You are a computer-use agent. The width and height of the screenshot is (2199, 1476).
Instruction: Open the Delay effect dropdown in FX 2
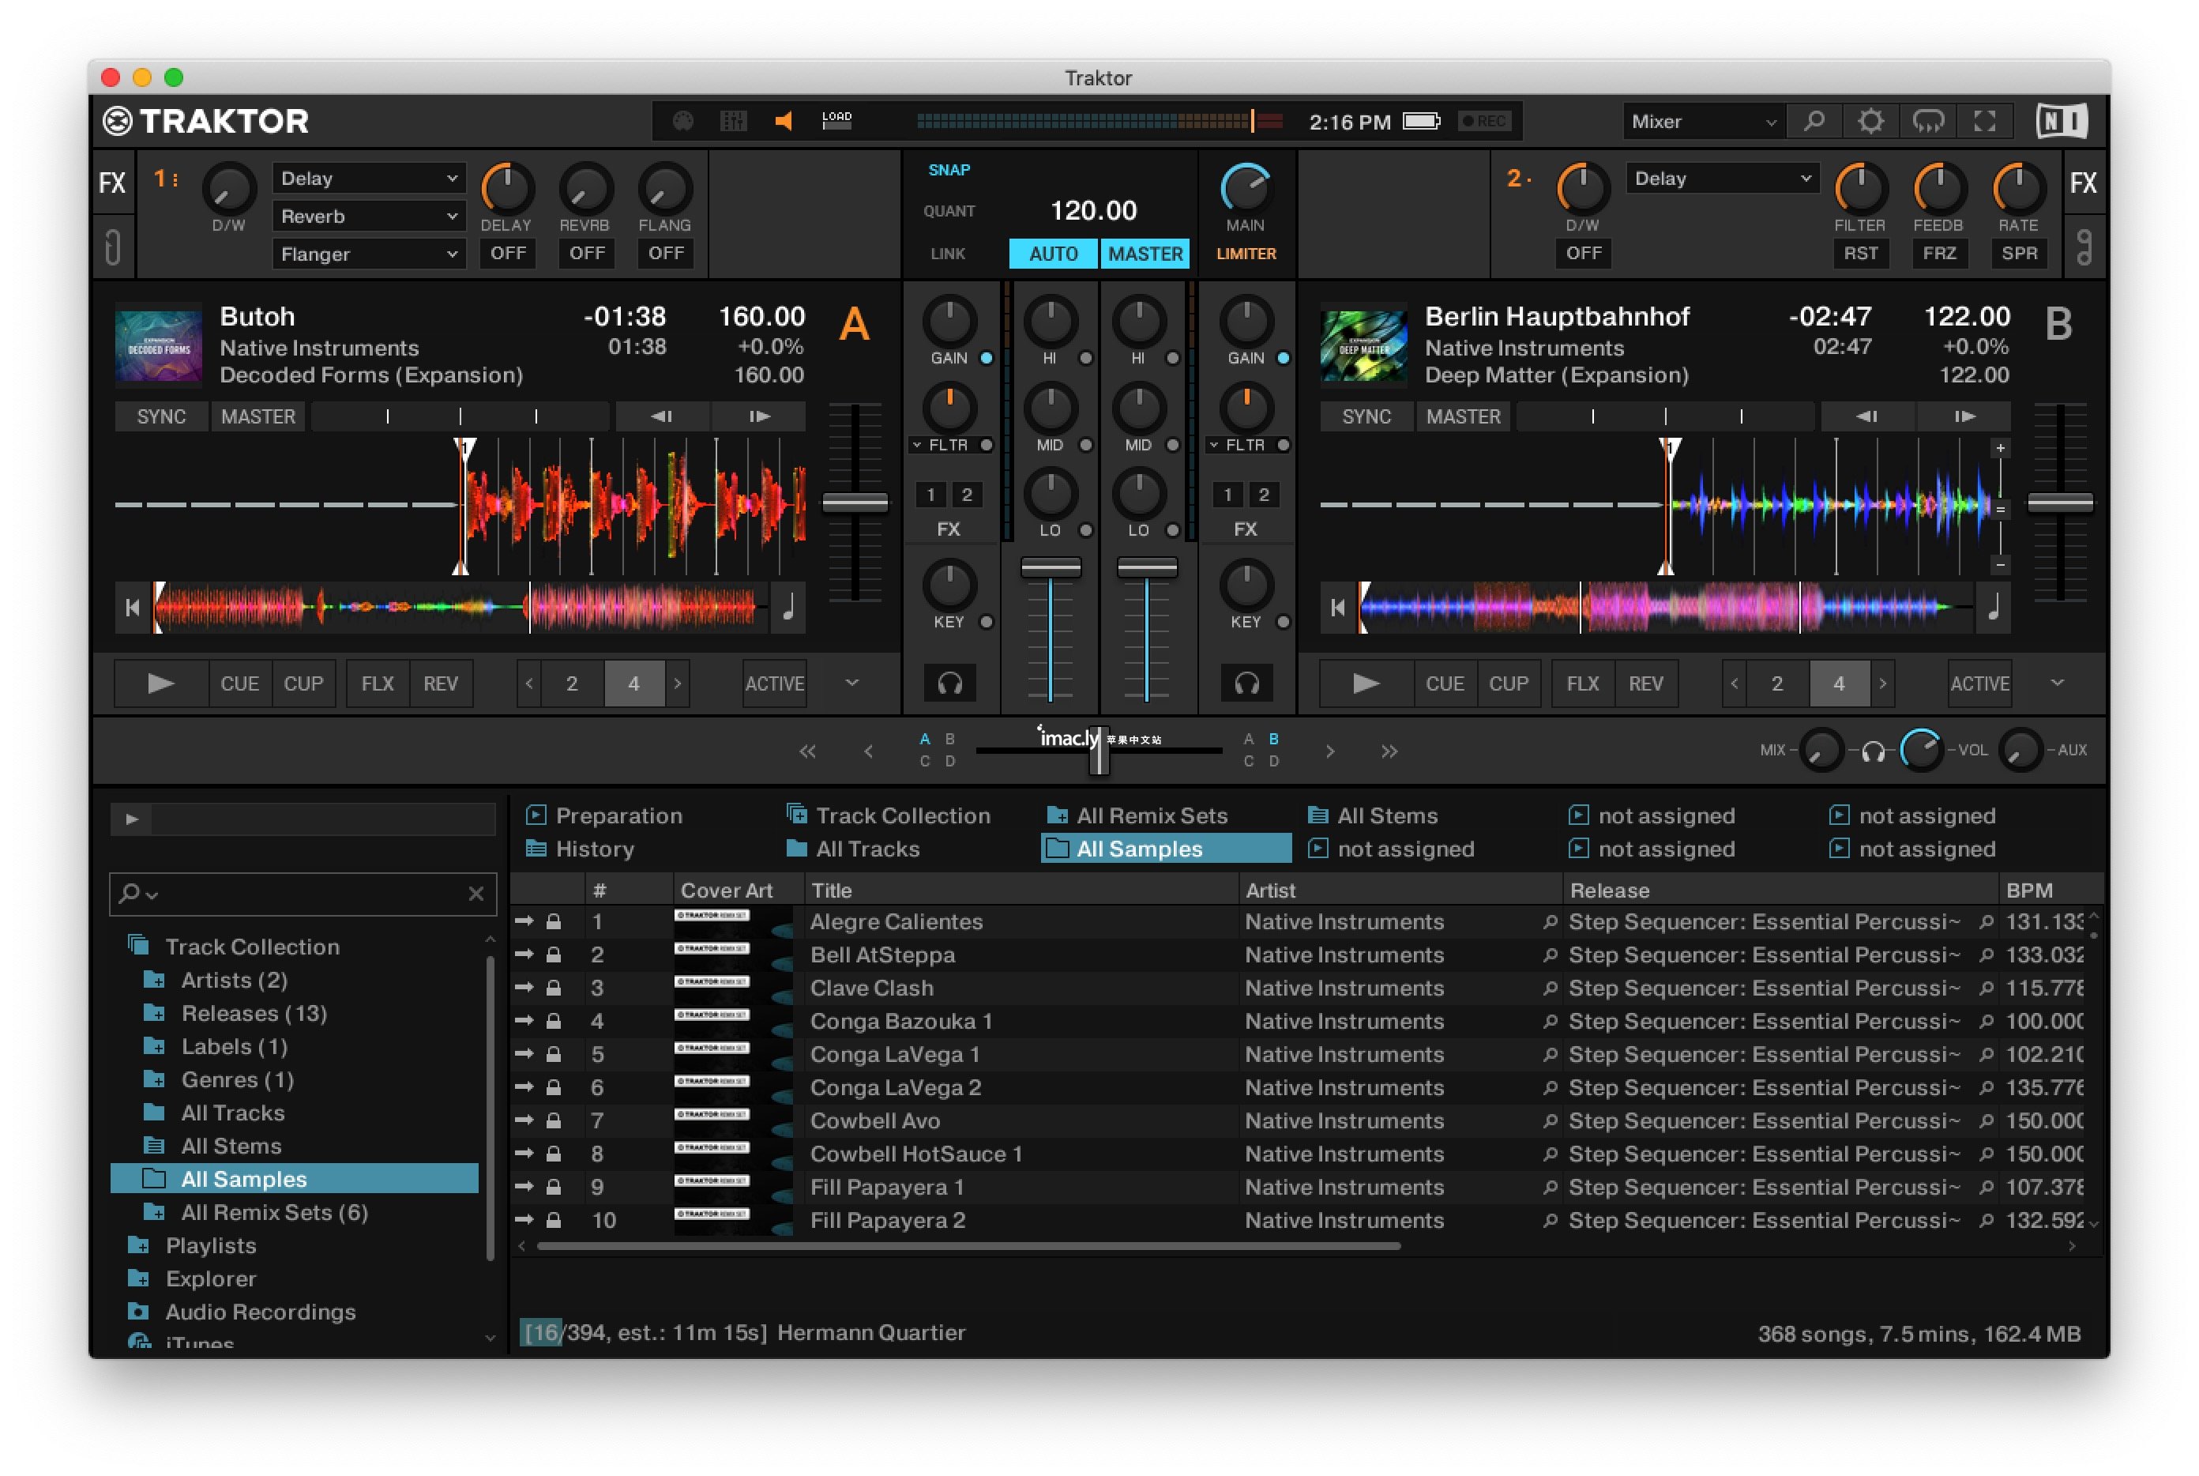tap(1722, 179)
